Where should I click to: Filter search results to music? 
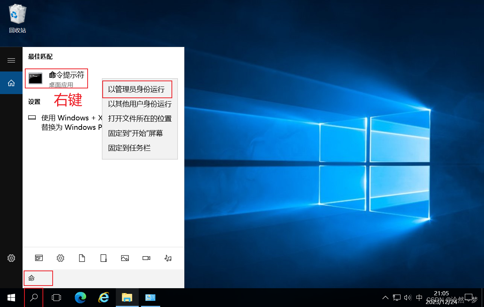[168, 258]
